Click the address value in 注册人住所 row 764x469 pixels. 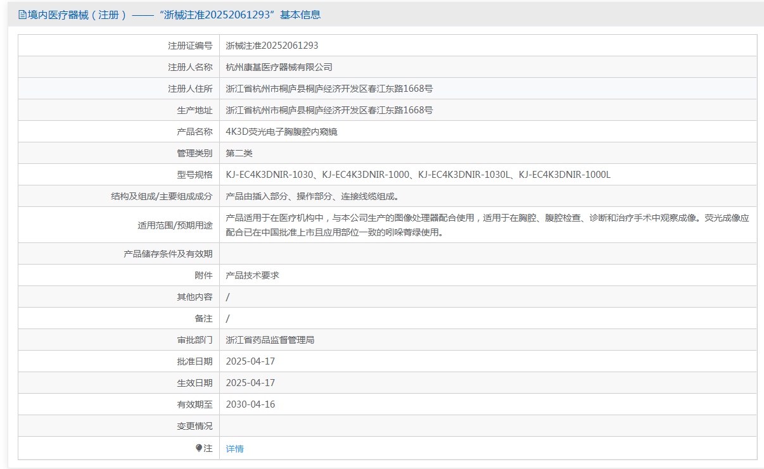[329, 89]
